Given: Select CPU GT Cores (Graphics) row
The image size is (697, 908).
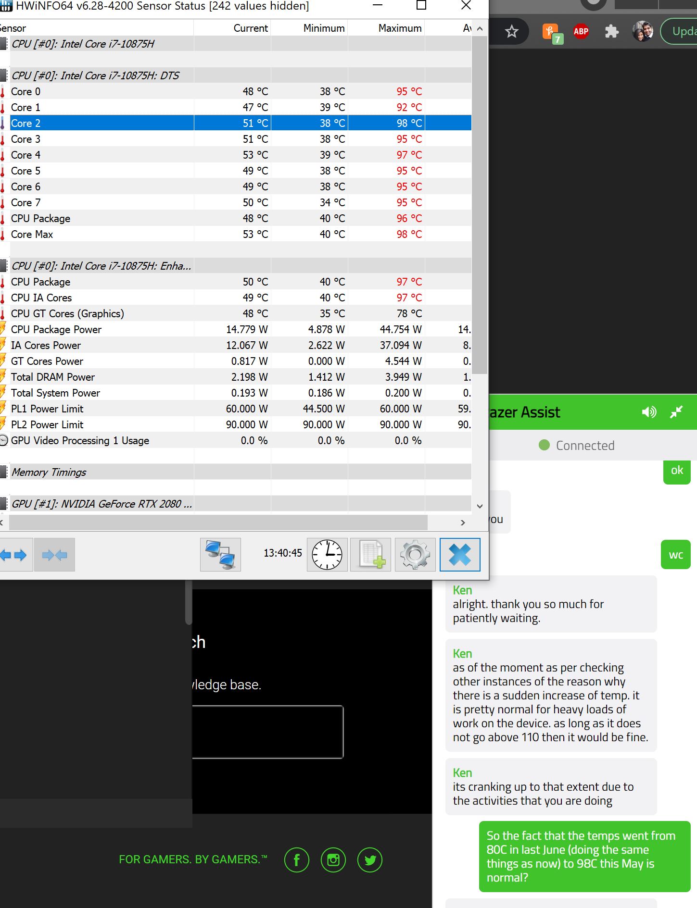Looking at the screenshot, I should click(236, 313).
